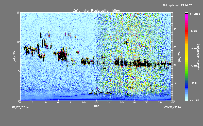Click the ">= 300.0" colorbar value
Screen dimensions: 203x126
(x=195, y=14)
